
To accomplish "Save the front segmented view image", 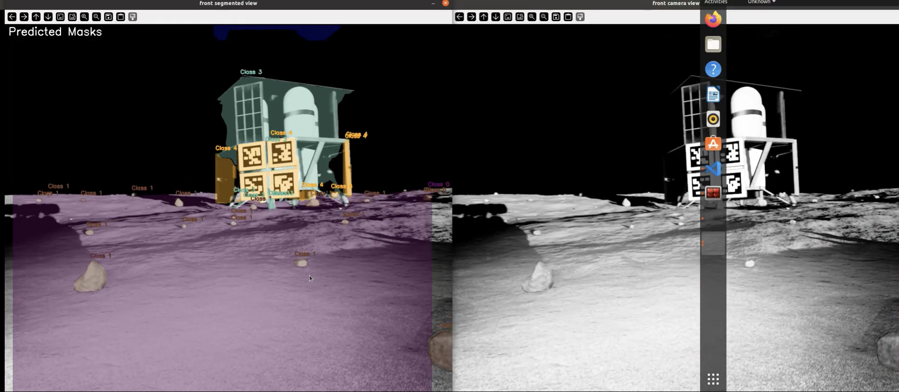I will click(108, 17).
